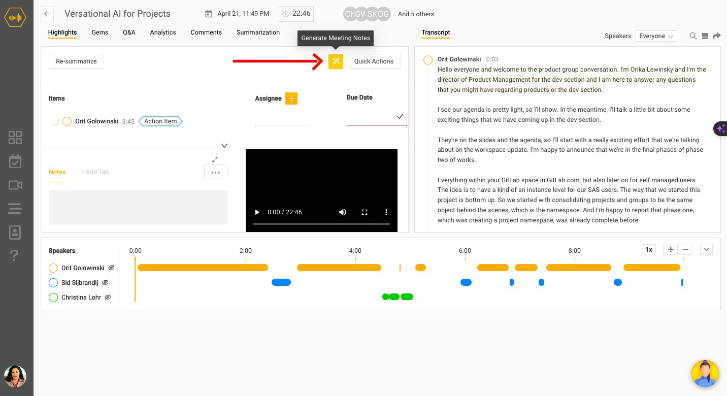
Task: Click the calendar icon beside April 21
Action: (209, 14)
